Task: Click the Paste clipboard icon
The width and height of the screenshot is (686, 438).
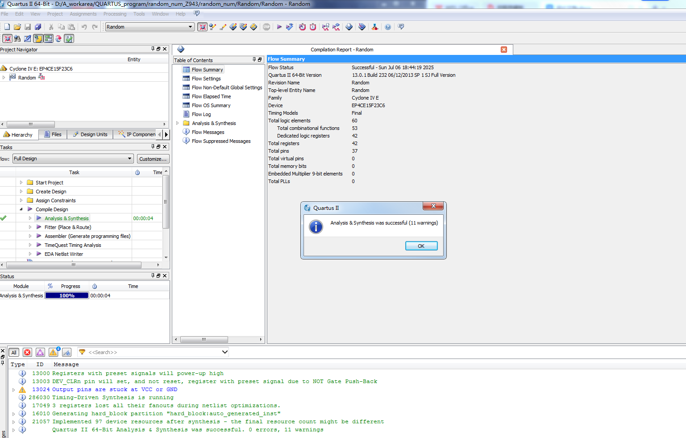Action: 71,27
